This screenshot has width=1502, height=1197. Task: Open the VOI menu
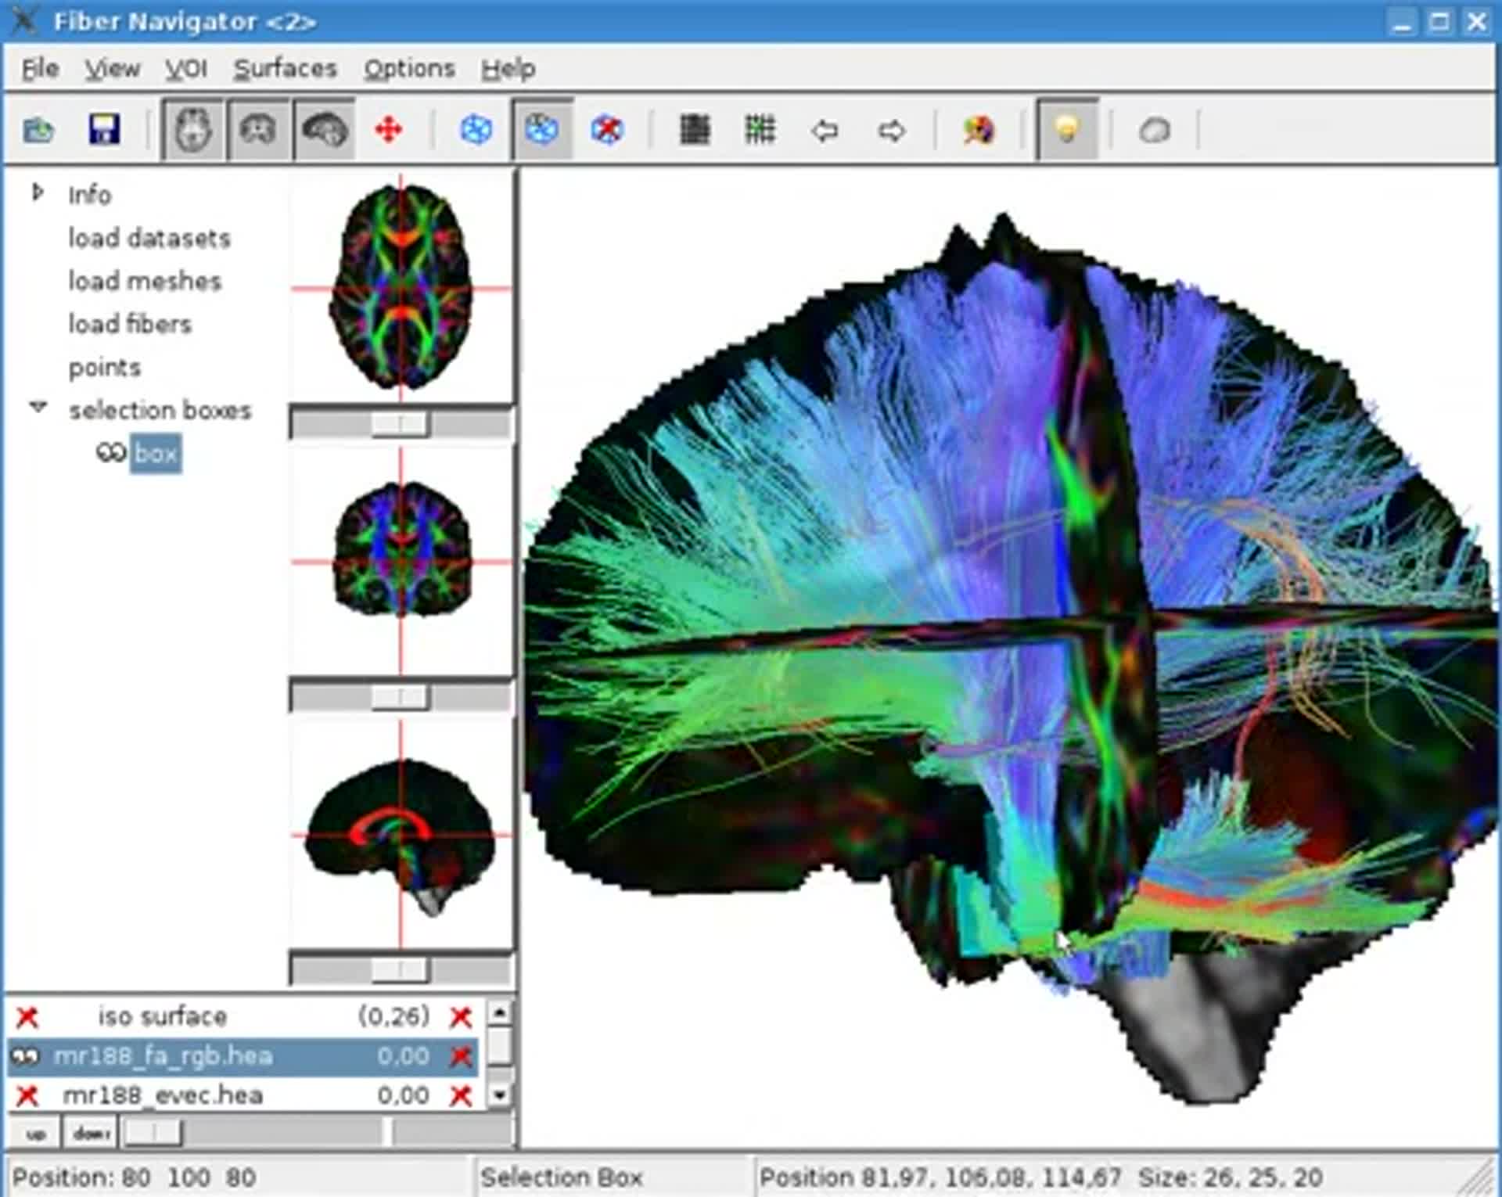coord(186,69)
